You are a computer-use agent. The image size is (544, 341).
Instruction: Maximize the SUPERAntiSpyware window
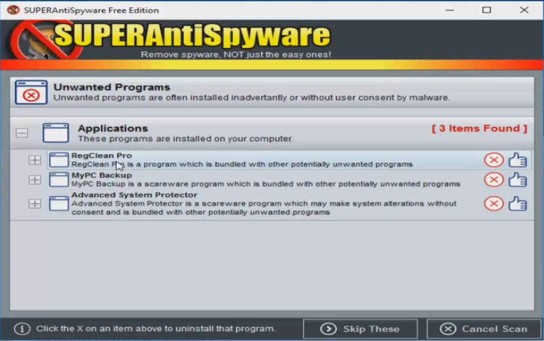pyautogui.click(x=487, y=10)
